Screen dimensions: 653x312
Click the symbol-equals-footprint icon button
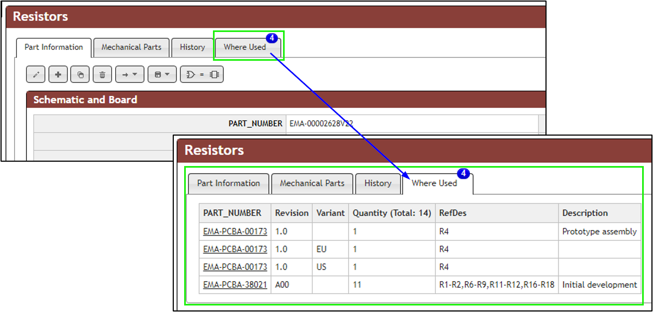click(202, 75)
